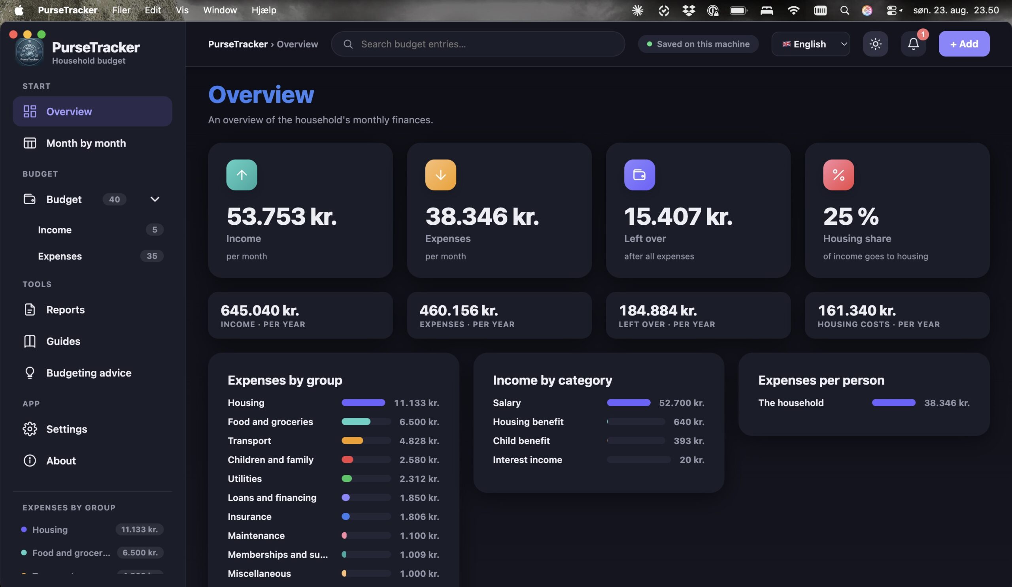Open Overview via its grid icon
This screenshot has height=587, width=1012.
tap(30, 111)
